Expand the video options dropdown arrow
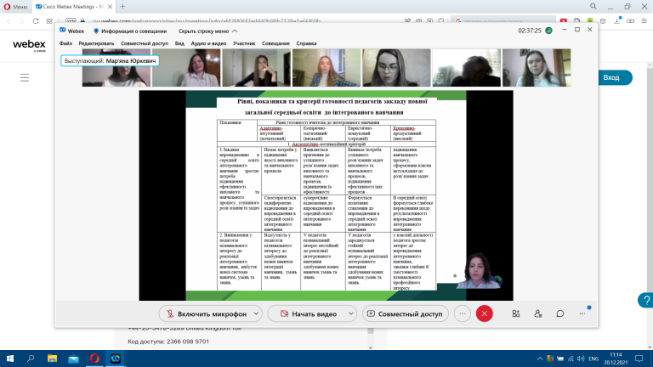The width and height of the screenshot is (653, 367). [351, 313]
